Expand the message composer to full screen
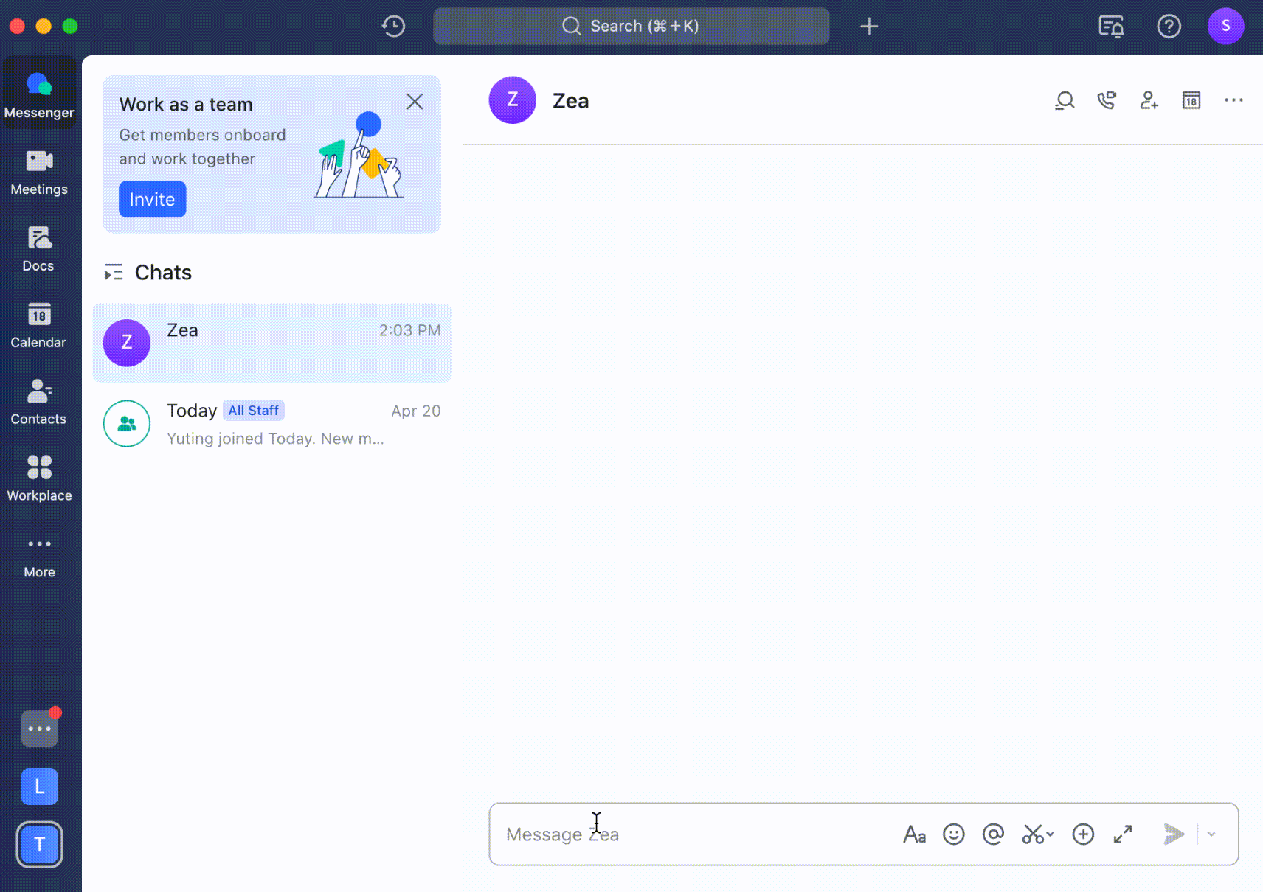This screenshot has height=892, width=1263. [1123, 834]
